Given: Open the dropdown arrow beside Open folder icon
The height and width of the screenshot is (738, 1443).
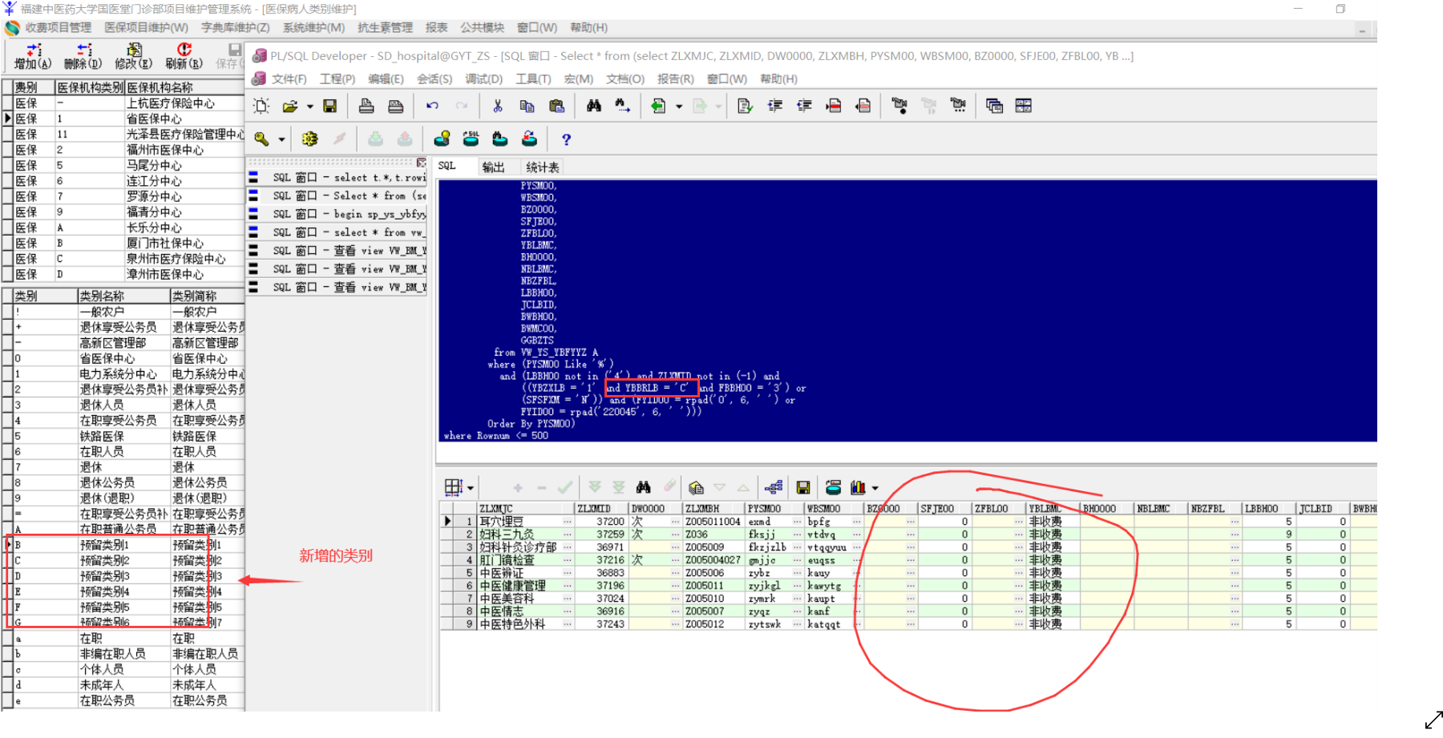Looking at the screenshot, I should pos(310,107).
